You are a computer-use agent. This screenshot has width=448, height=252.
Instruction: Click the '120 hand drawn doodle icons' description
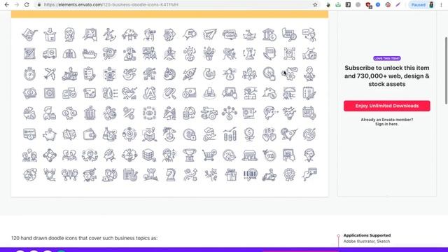(x=84, y=238)
